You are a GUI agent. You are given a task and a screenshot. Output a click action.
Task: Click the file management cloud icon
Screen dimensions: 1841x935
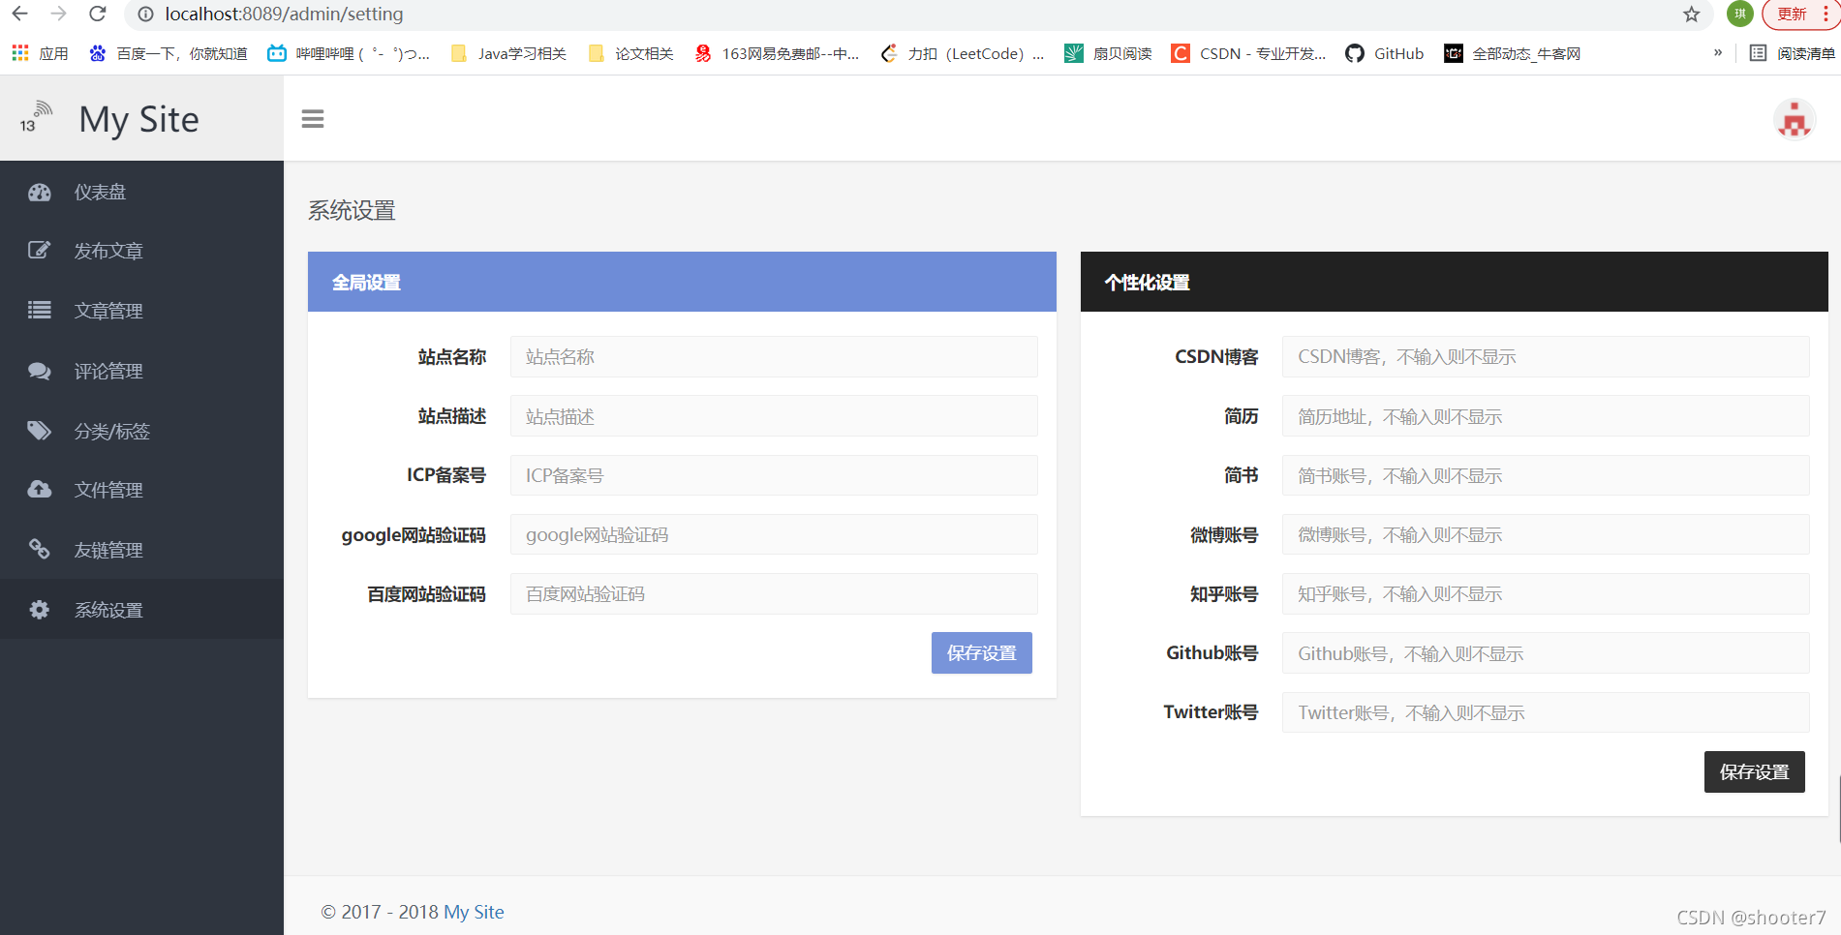[40, 490]
